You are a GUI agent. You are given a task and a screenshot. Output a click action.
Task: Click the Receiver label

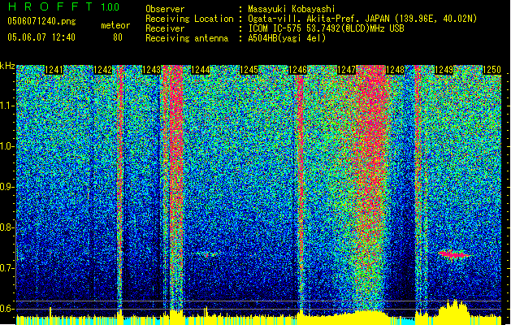coord(165,28)
